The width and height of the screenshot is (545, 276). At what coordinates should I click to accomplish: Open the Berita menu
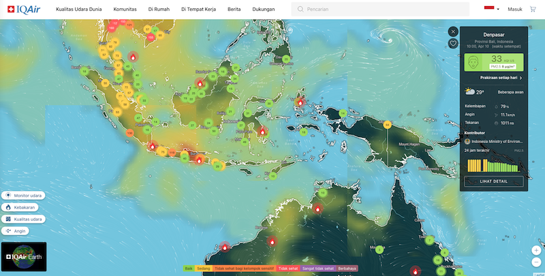(234, 10)
